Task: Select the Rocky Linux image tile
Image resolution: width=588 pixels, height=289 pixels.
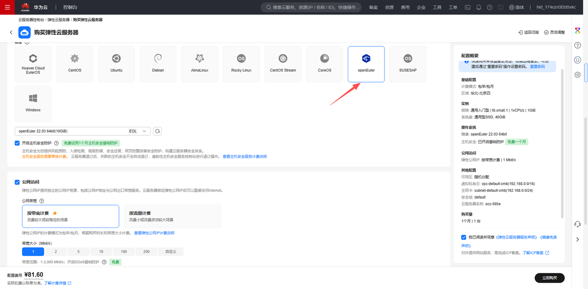Action: (241, 64)
